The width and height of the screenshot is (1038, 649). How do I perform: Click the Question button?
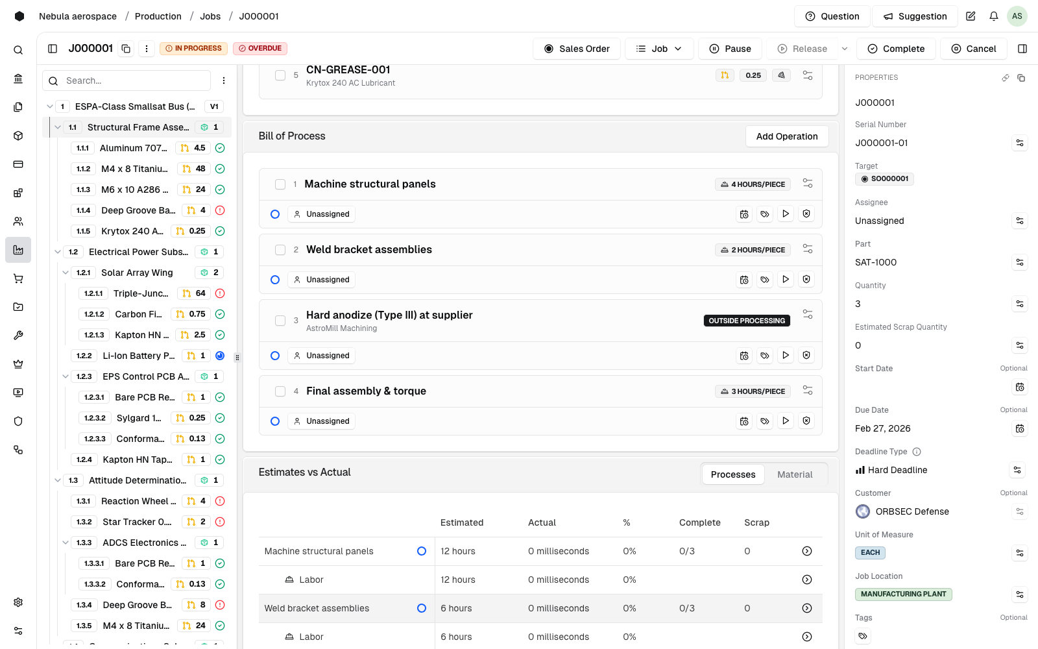[832, 16]
